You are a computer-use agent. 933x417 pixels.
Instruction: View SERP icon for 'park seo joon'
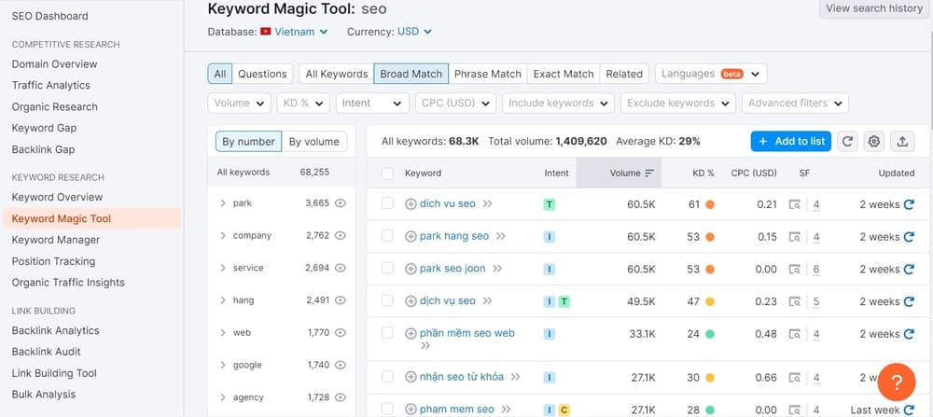pos(794,270)
